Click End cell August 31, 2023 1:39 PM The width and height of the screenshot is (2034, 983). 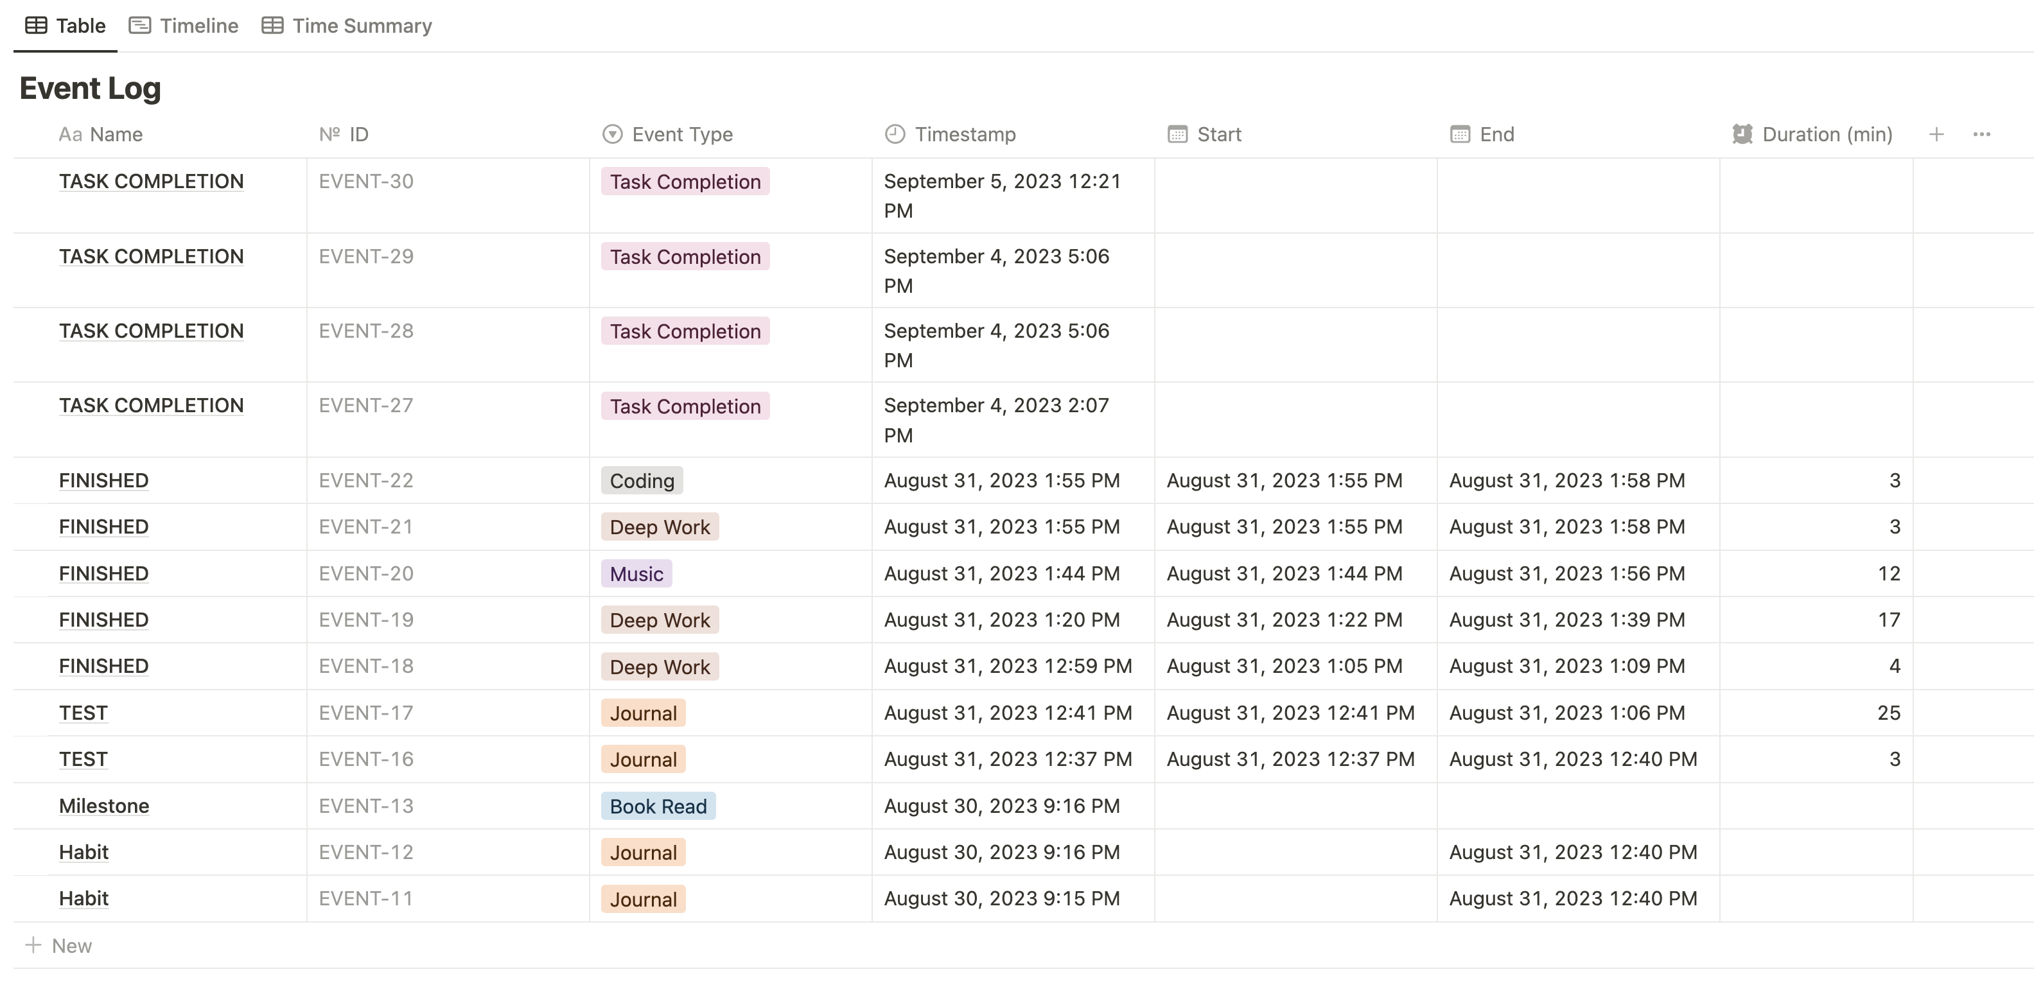[1566, 620]
